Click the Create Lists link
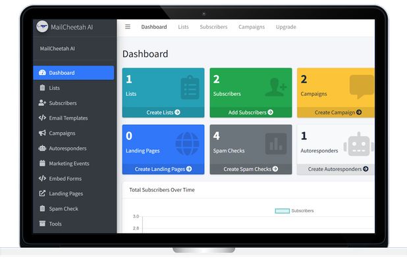407x259 pixels. [x=163, y=112]
